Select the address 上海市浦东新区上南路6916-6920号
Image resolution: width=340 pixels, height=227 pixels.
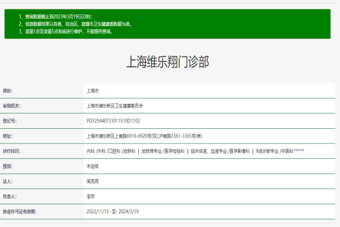point(144,136)
